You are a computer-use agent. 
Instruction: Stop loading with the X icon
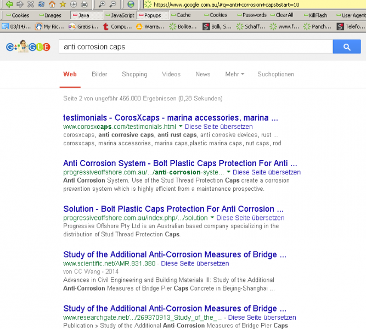point(31,4)
